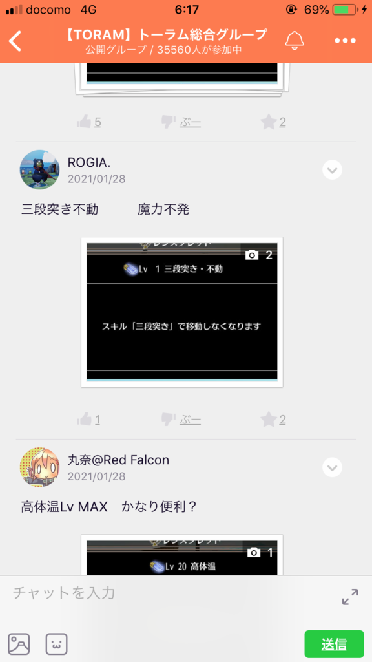Open ROGIA.'s profile avatar

39,170
